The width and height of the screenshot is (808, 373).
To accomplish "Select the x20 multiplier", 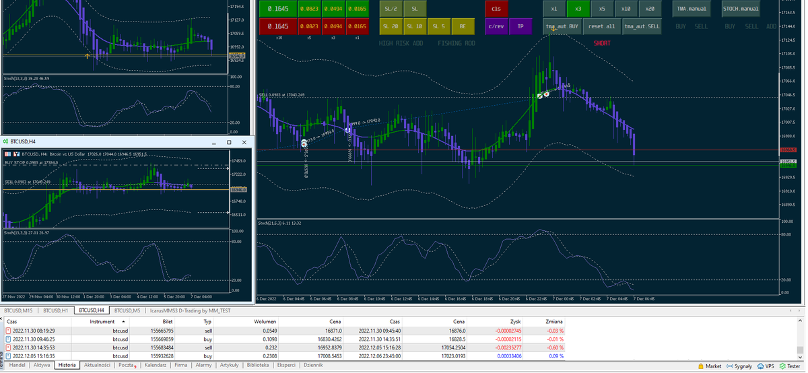I will 650,9.
